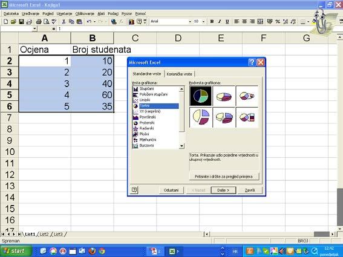
Task: Click the Windows start button
Action: click(x=16, y=251)
